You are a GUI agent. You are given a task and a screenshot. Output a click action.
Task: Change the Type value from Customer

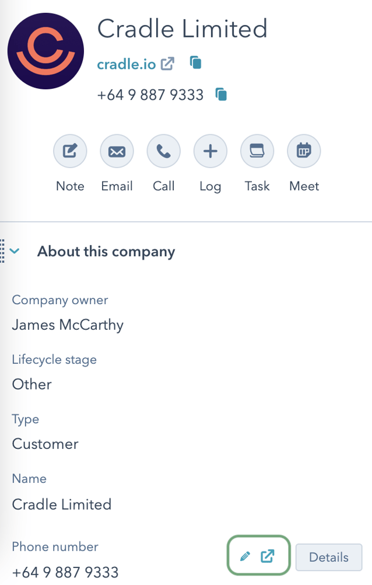[x=45, y=444]
